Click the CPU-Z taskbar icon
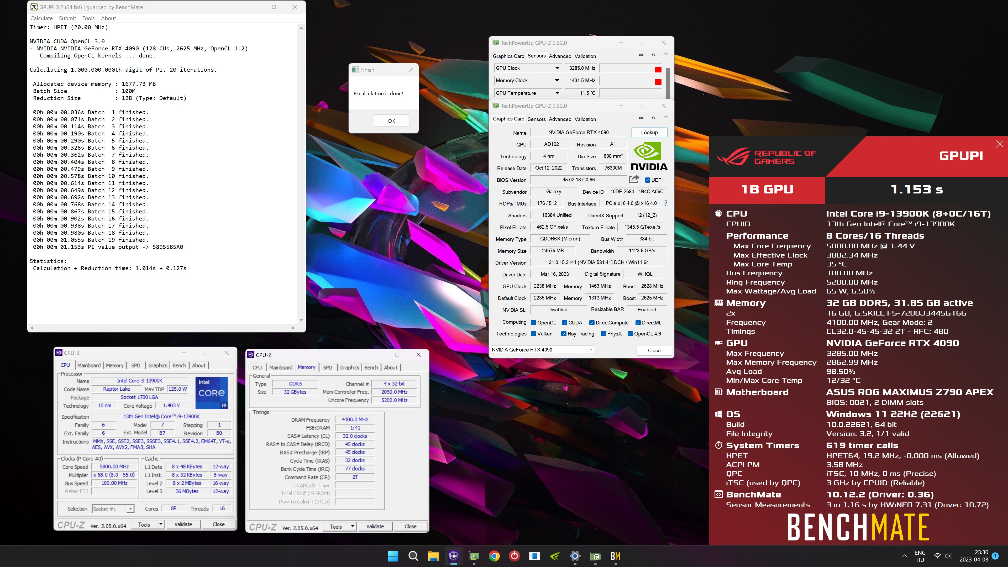 point(454,556)
